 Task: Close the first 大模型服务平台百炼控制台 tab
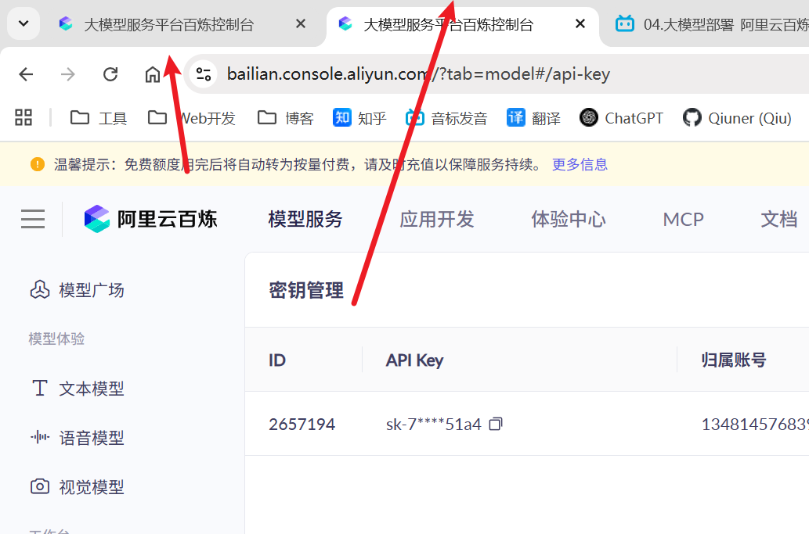[x=301, y=23]
